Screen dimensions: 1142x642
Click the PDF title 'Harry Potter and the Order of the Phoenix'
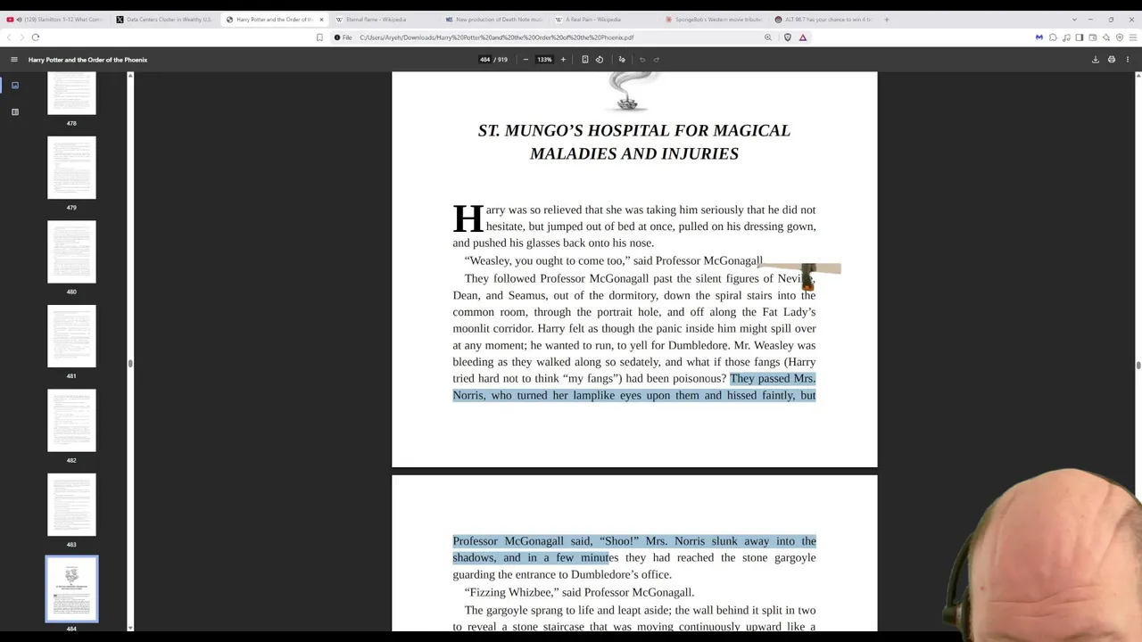[x=87, y=60]
